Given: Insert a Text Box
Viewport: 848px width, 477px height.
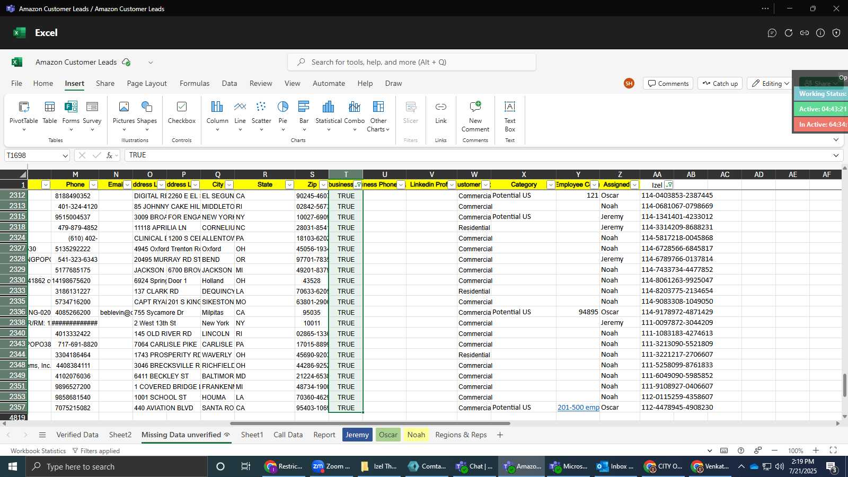Looking at the screenshot, I should pyautogui.click(x=510, y=116).
